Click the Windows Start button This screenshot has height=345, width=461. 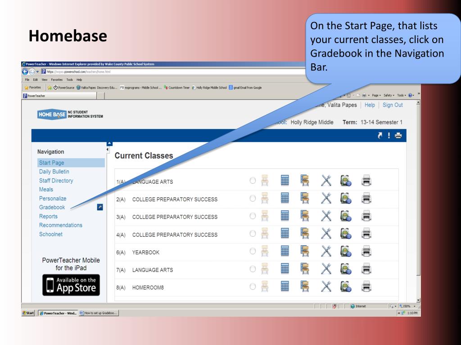[x=28, y=313]
